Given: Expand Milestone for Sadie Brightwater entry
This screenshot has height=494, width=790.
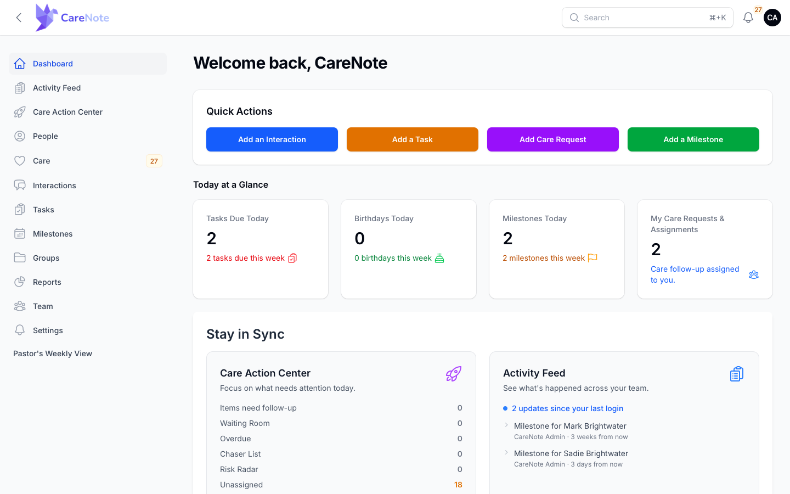Looking at the screenshot, I should (506, 453).
